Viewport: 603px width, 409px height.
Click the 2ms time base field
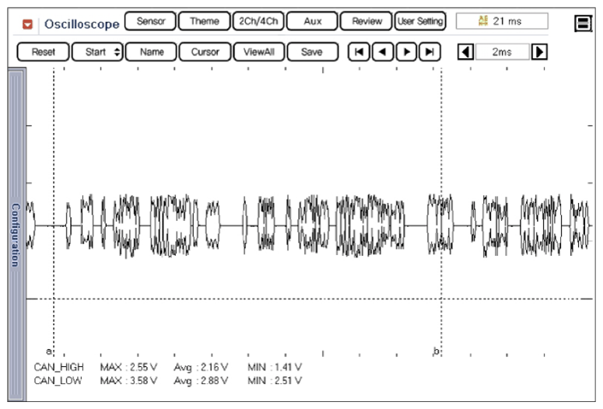(502, 52)
